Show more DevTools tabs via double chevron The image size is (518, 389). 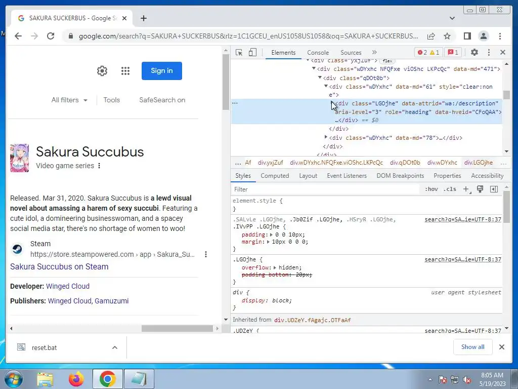[374, 52]
